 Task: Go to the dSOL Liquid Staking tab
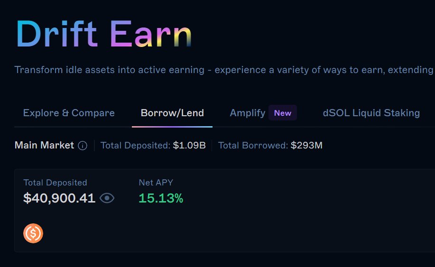point(371,113)
